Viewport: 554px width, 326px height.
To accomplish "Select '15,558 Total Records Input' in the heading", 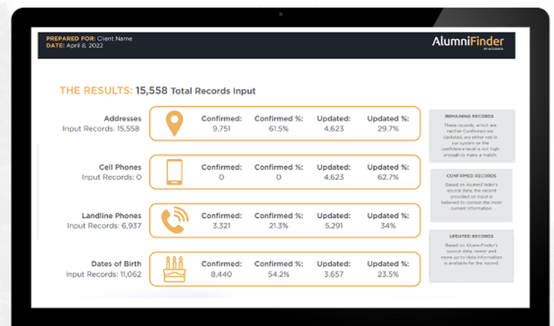I will click(x=196, y=90).
